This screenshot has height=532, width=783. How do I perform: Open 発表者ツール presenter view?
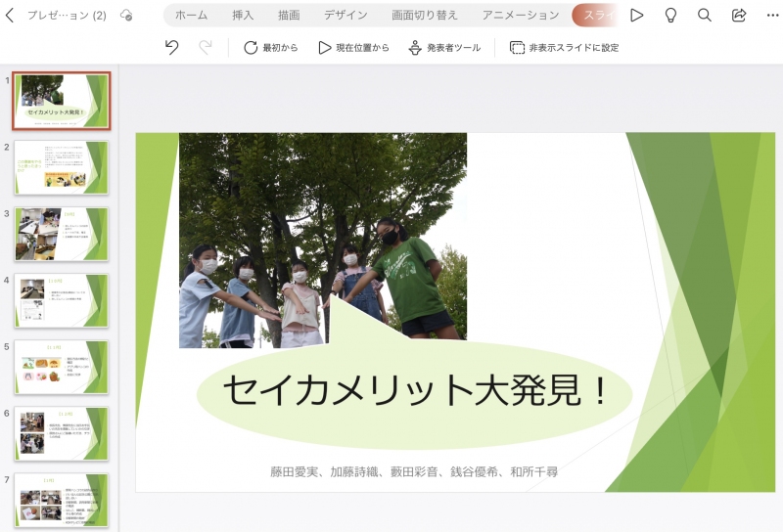click(444, 48)
